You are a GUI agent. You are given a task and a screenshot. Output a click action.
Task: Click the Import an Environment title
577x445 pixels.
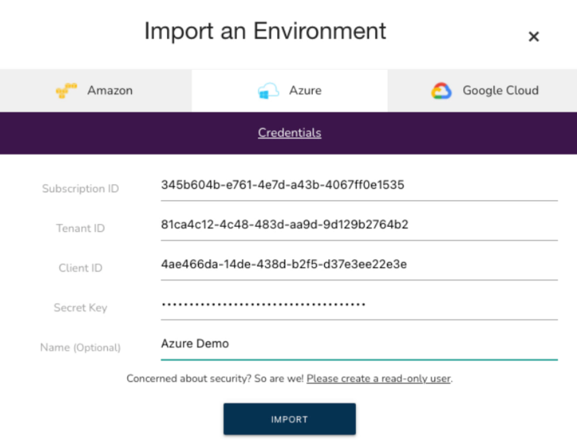(265, 32)
